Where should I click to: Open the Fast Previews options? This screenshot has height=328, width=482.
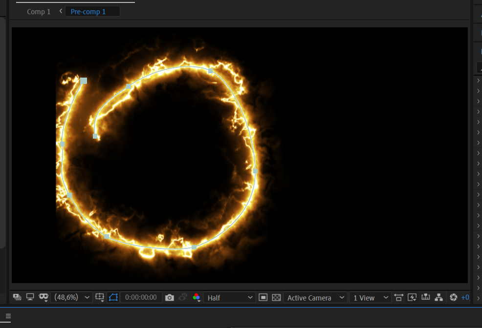pyautogui.click(x=412, y=297)
